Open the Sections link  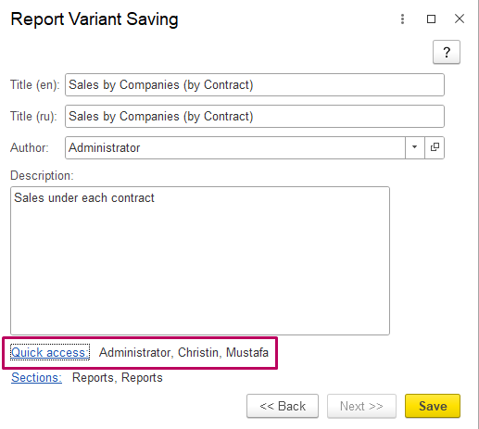(36, 378)
